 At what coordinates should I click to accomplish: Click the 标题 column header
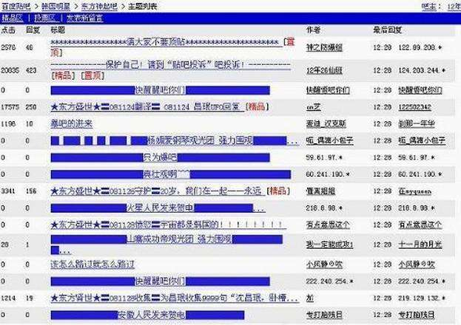58,30
